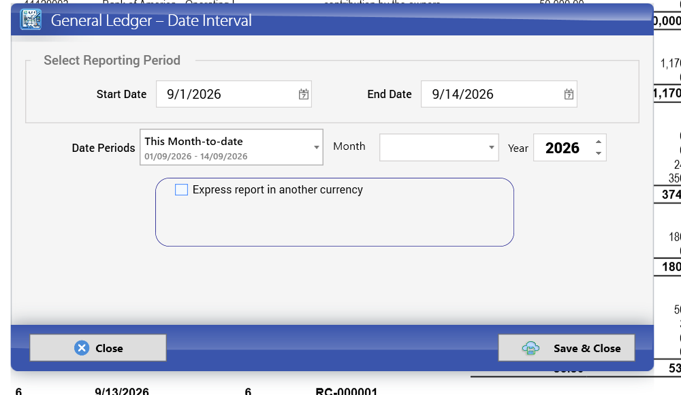Click the Month label
The width and height of the screenshot is (681, 395).
[x=349, y=146]
